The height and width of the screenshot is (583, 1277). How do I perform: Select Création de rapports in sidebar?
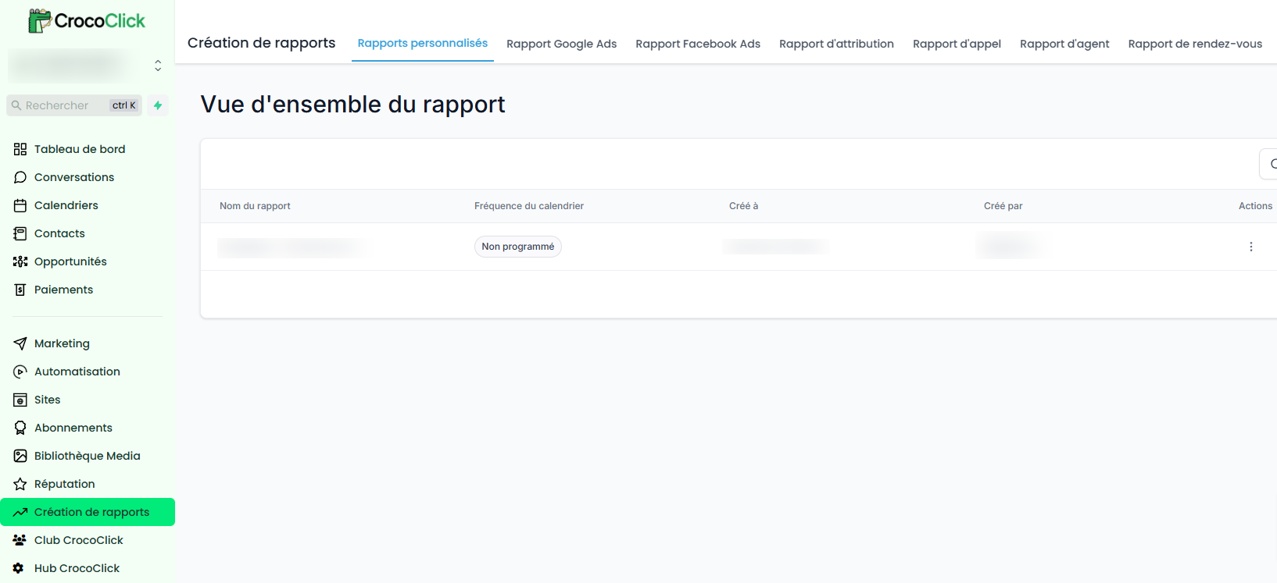tap(88, 512)
